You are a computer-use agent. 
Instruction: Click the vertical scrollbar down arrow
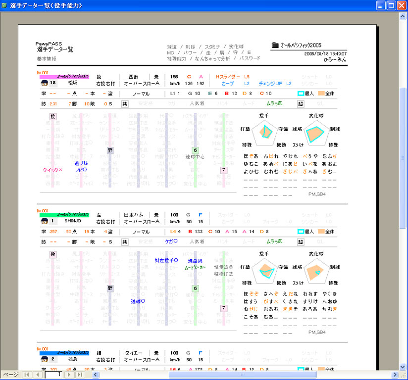point(403,367)
